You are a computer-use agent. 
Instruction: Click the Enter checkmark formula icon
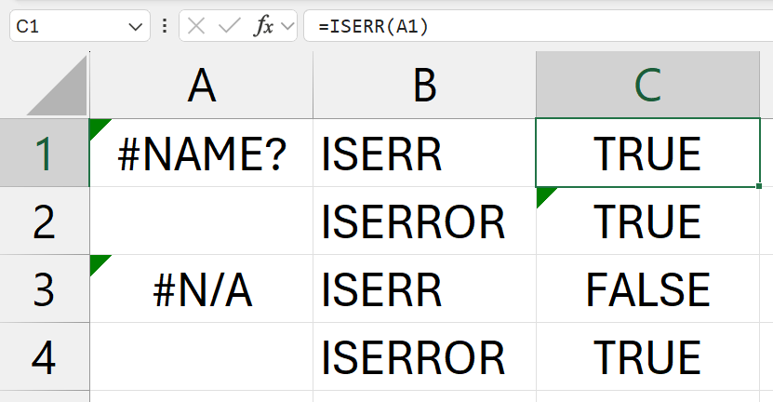[x=229, y=26]
